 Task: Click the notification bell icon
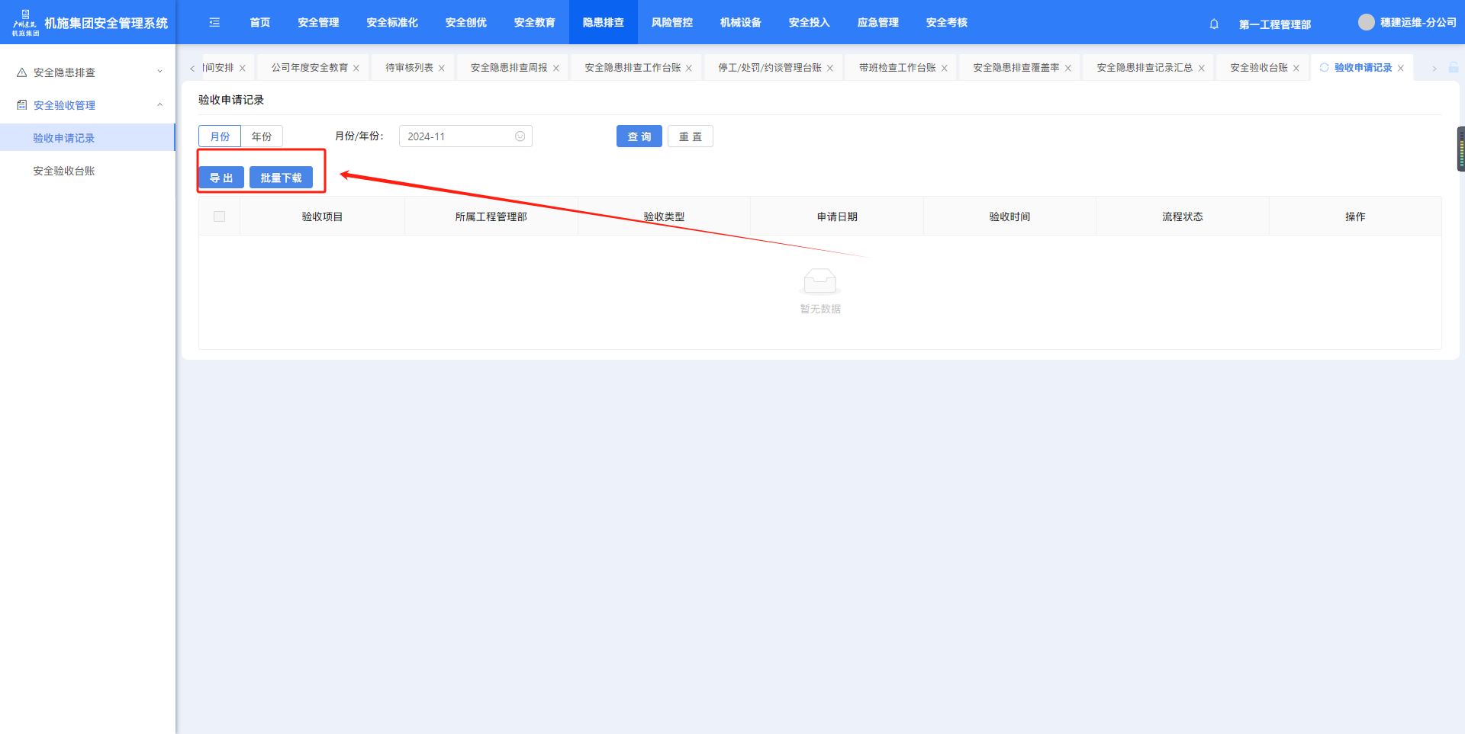[1214, 24]
